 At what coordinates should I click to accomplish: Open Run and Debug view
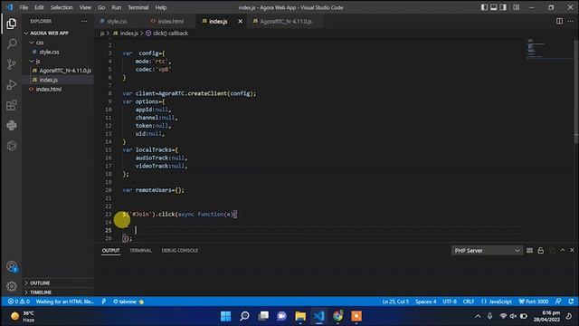[12, 84]
